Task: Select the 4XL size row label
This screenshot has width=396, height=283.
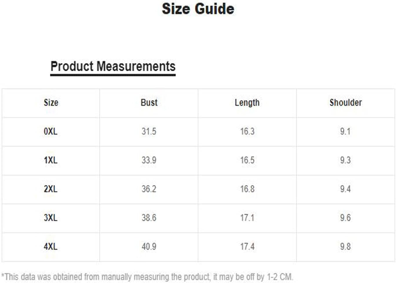Action: pyautogui.click(x=51, y=246)
